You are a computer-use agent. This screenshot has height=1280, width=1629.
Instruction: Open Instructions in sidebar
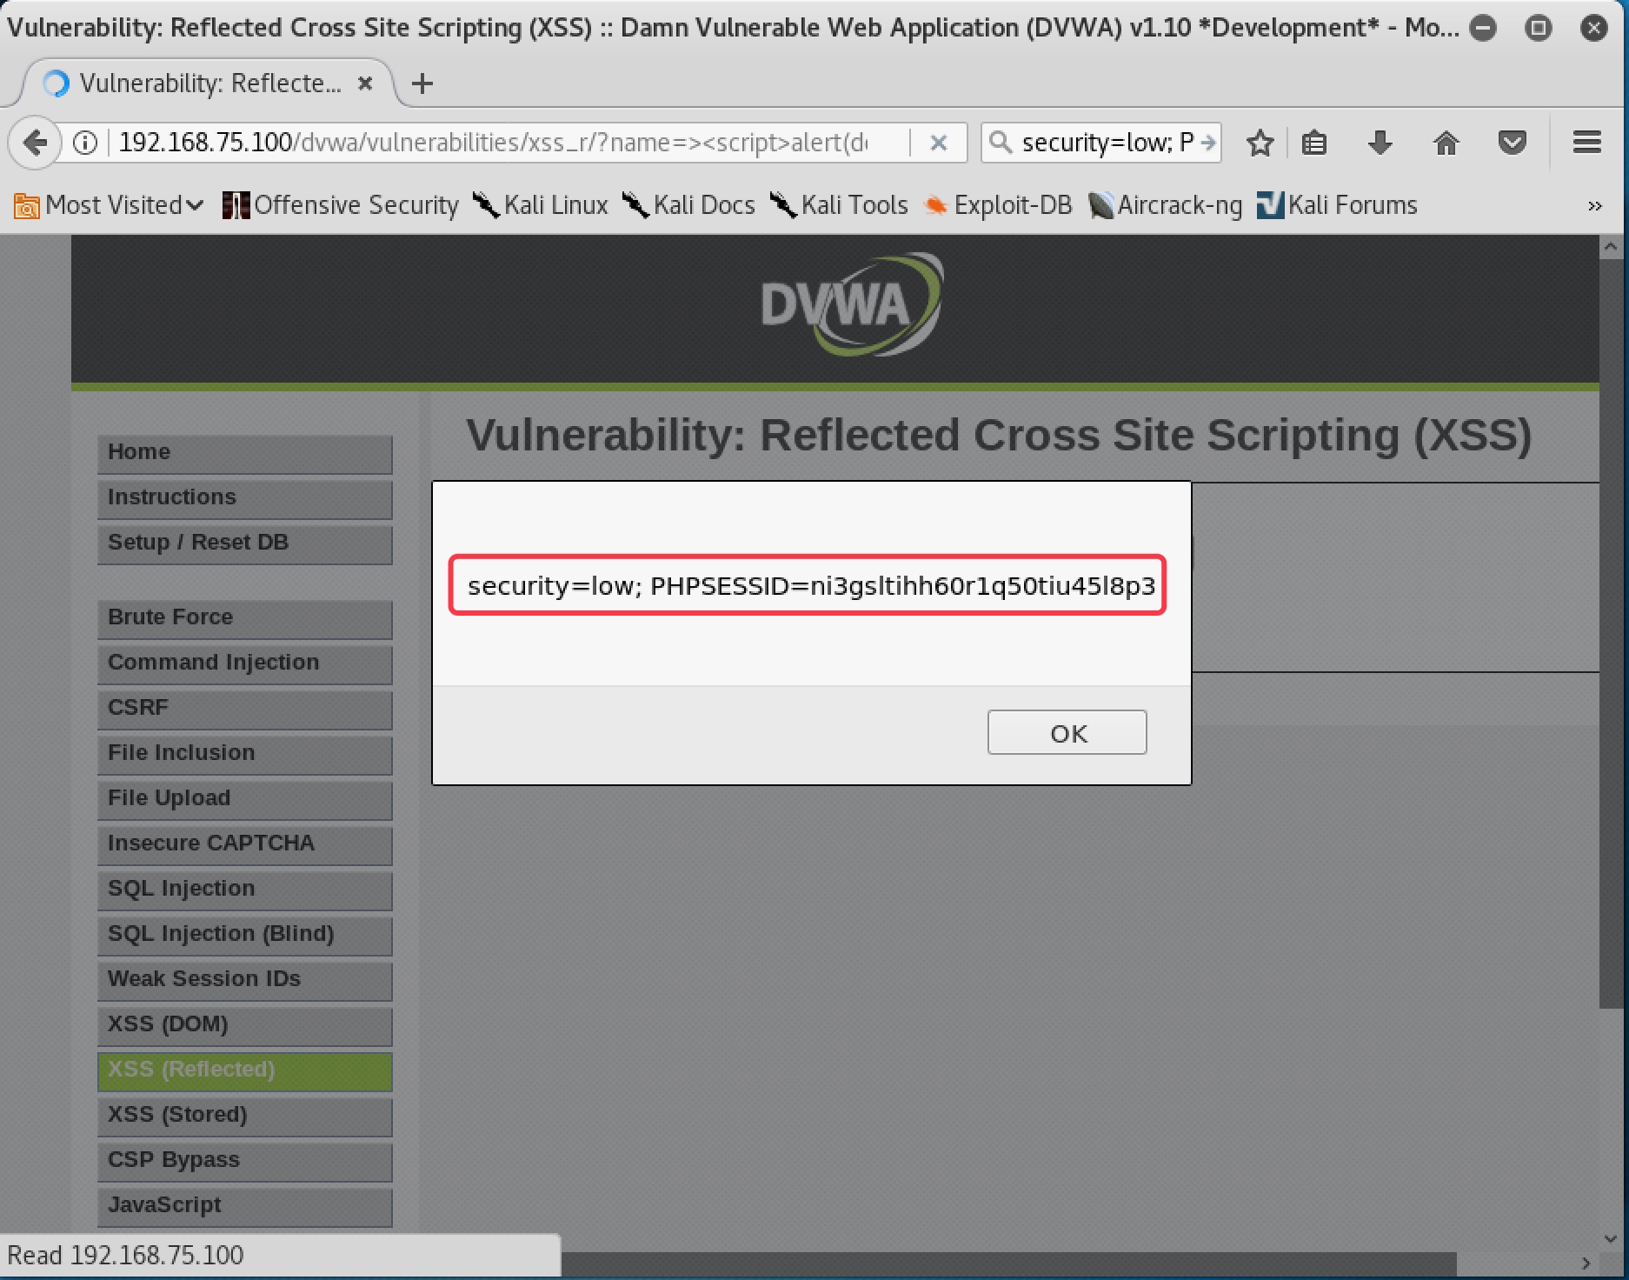tap(245, 498)
